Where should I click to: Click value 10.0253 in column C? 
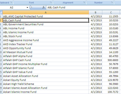[111, 24]
